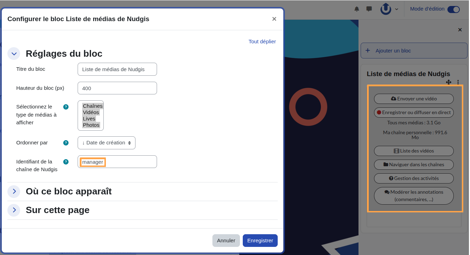Viewport: 470px width, 255px height.
Task: Expand the Où ce bloc apparaît section
Action: tap(14, 191)
